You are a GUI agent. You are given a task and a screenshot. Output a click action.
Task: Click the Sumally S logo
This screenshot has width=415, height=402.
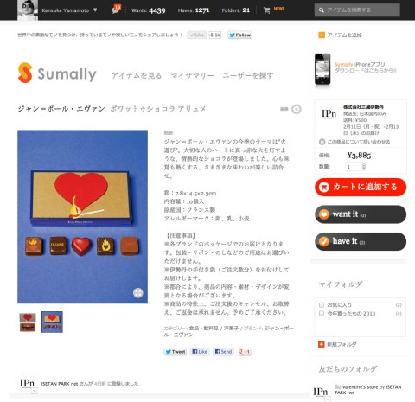[x=25, y=73]
